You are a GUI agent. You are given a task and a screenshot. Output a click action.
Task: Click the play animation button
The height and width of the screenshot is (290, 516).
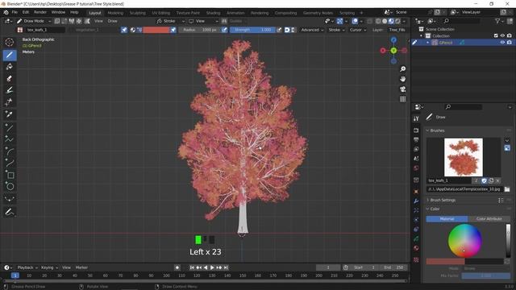212,267
